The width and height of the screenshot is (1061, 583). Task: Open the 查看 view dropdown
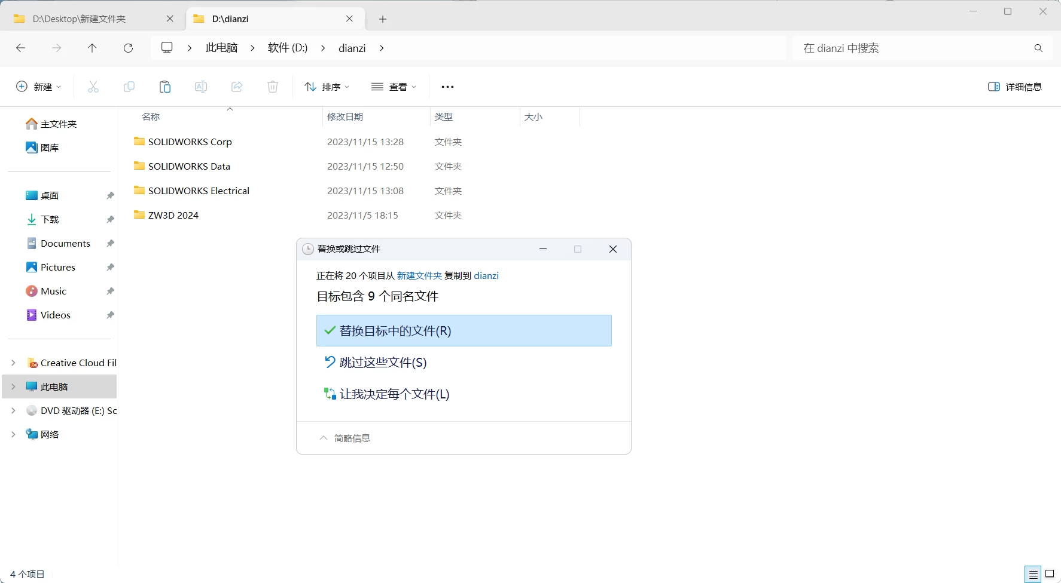394,87
